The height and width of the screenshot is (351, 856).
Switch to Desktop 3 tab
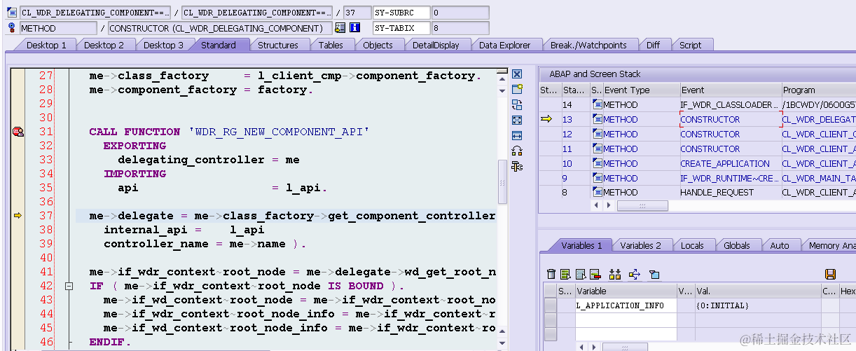[x=163, y=45]
